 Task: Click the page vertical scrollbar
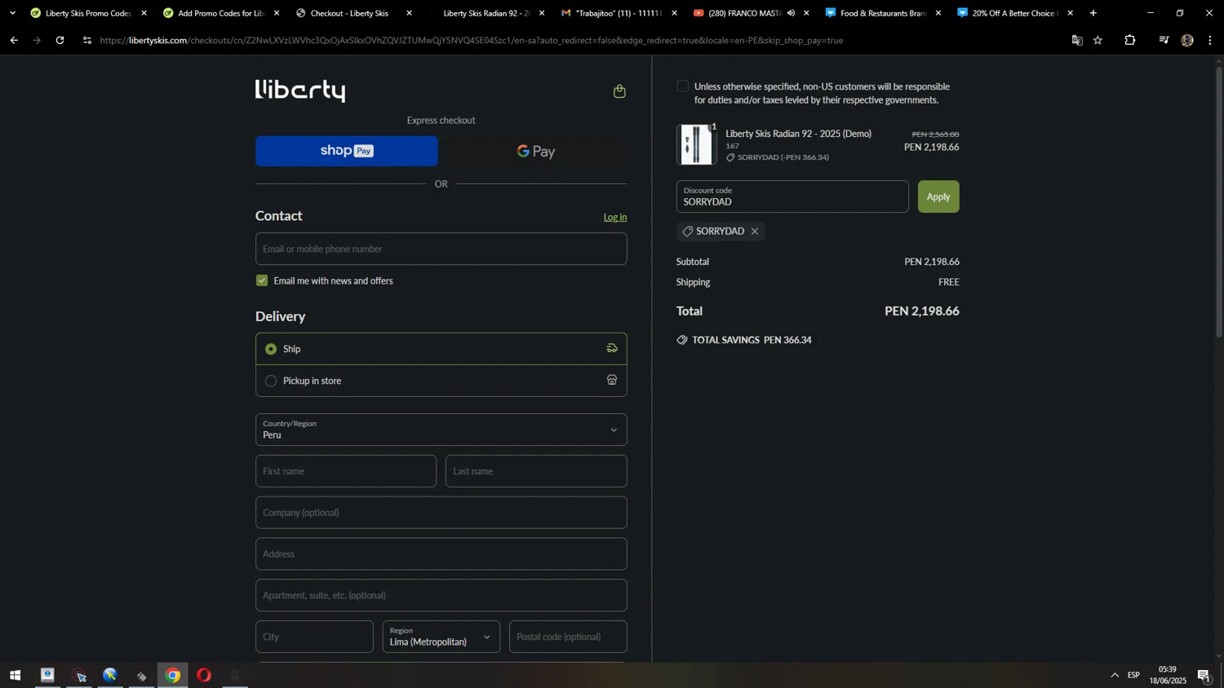pyautogui.click(x=1219, y=202)
